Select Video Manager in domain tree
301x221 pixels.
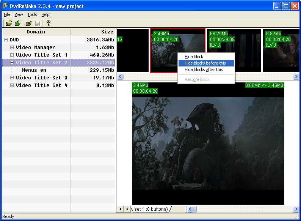coord(58,47)
